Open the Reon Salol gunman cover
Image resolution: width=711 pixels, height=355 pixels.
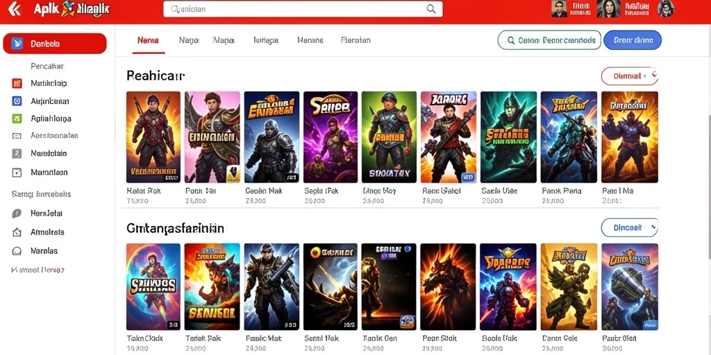point(449,137)
